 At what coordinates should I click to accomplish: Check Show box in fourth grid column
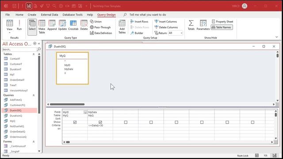click(x=151, y=122)
